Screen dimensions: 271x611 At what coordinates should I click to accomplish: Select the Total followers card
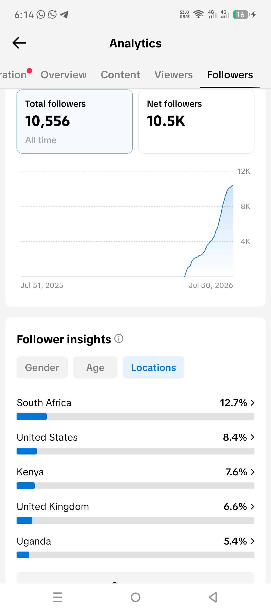pos(75,121)
